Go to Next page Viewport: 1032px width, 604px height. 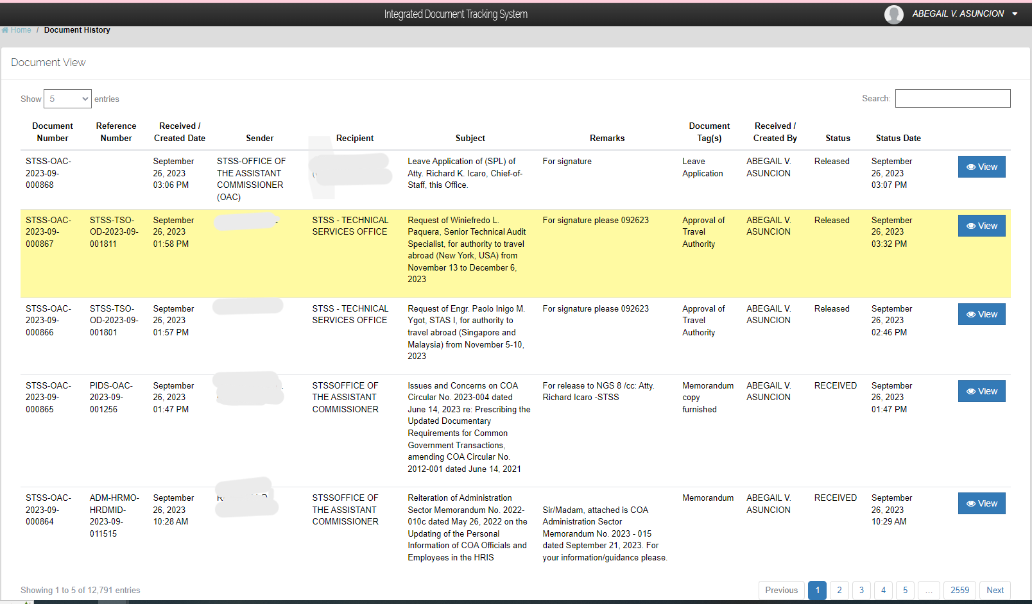click(995, 591)
